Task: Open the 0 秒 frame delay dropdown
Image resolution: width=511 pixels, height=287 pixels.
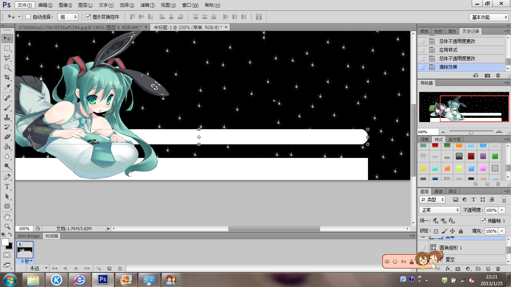Action: (27, 261)
